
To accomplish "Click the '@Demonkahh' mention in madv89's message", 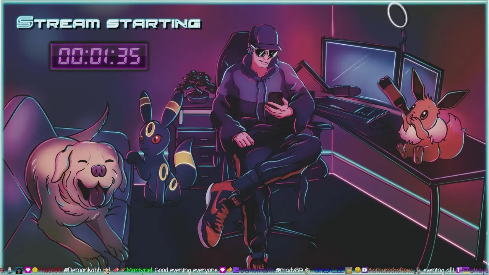I will 82,270.
